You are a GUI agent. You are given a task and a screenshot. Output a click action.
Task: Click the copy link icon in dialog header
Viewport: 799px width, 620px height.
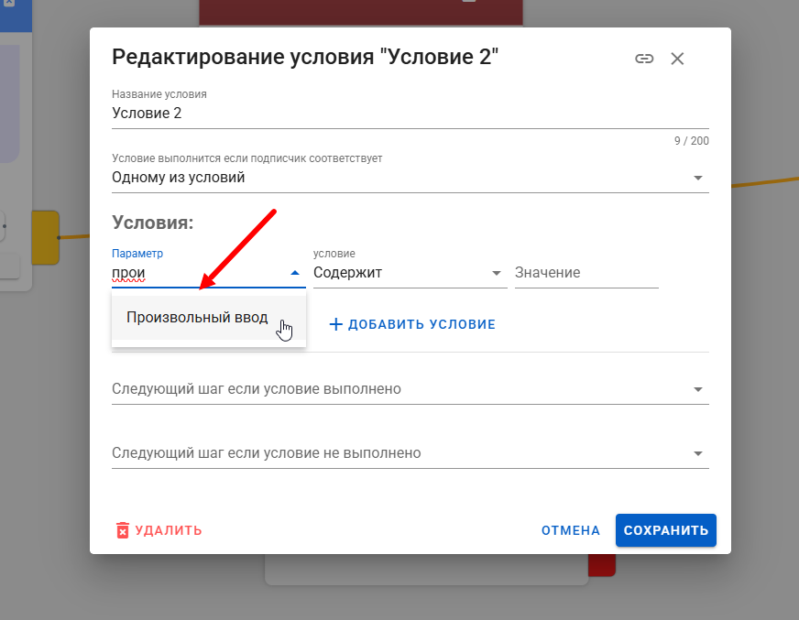(644, 59)
